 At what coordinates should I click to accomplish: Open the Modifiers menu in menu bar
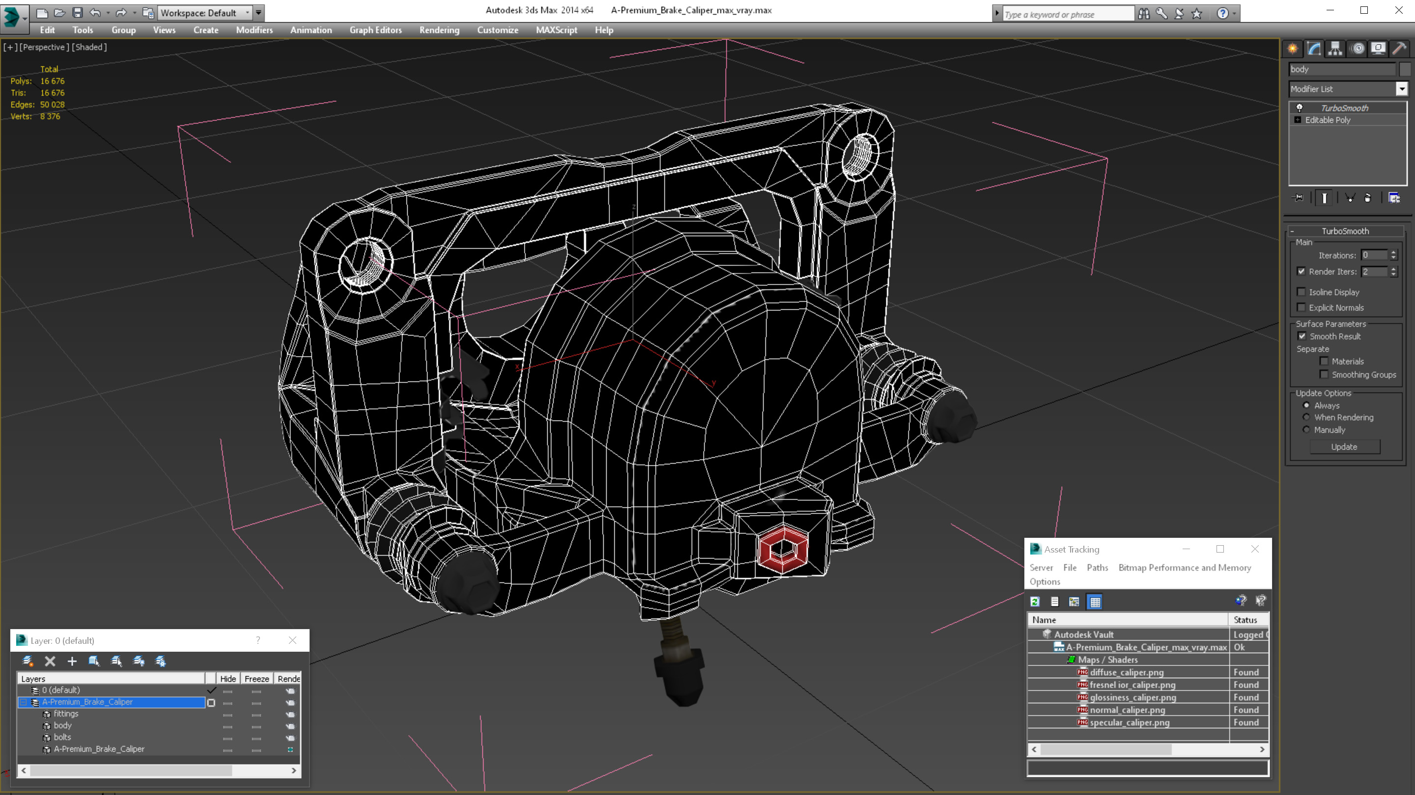click(x=253, y=29)
